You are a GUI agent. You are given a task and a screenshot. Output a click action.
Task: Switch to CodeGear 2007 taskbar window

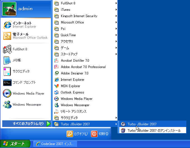pyautogui.click(x=55, y=144)
